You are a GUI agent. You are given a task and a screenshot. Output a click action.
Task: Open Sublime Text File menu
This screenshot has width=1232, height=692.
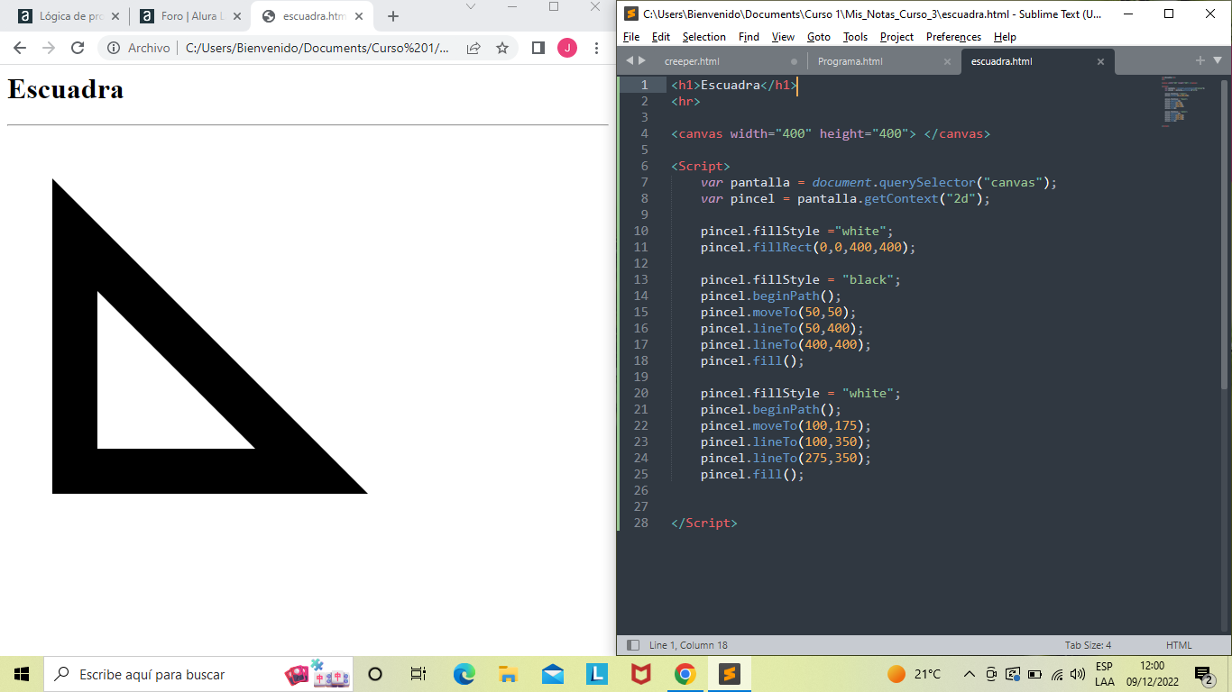[x=631, y=37]
